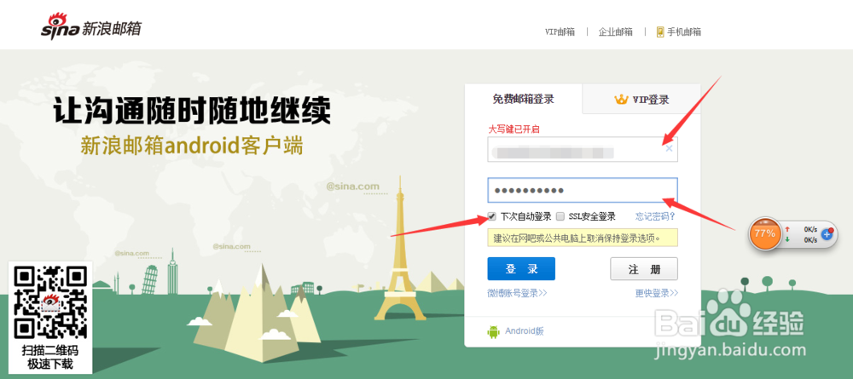This screenshot has width=853, height=379.
Task: Enable the SSL安全登录 checkbox
Action: click(560, 216)
